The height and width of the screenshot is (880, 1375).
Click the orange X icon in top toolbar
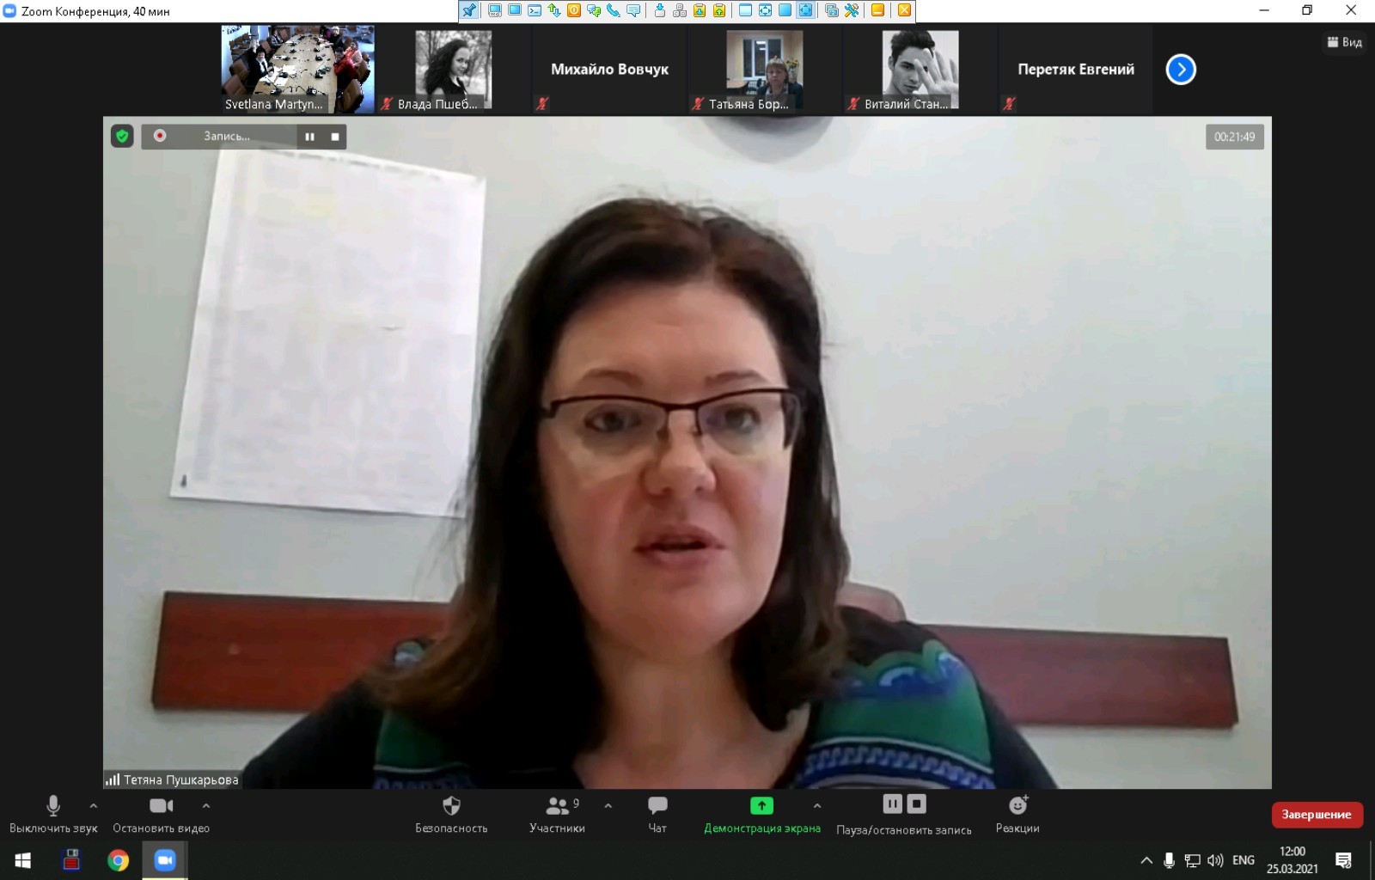click(904, 10)
